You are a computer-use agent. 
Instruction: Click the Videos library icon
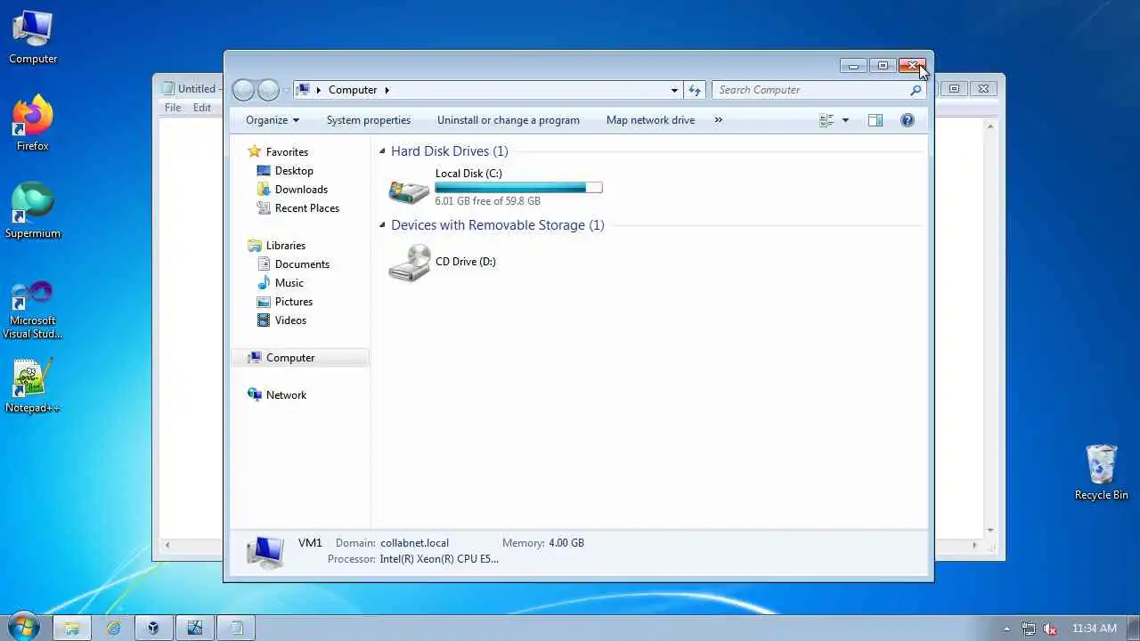click(264, 320)
